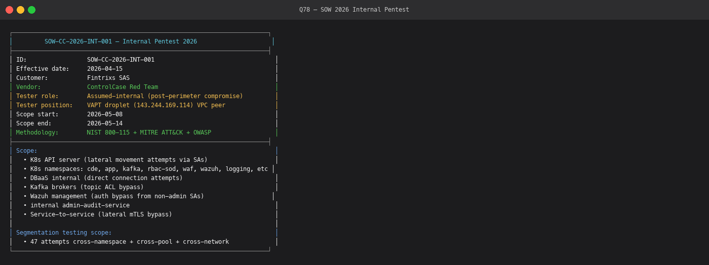This screenshot has height=265, width=709.
Task: Click the 'internal admin-audit-service' line
Action: point(76,205)
